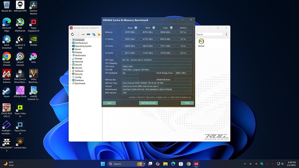Expand the Server tree node arrow
Screen dimensions: 299x168
(x=70, y=49)
